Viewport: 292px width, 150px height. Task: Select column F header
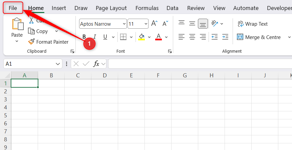158,75
